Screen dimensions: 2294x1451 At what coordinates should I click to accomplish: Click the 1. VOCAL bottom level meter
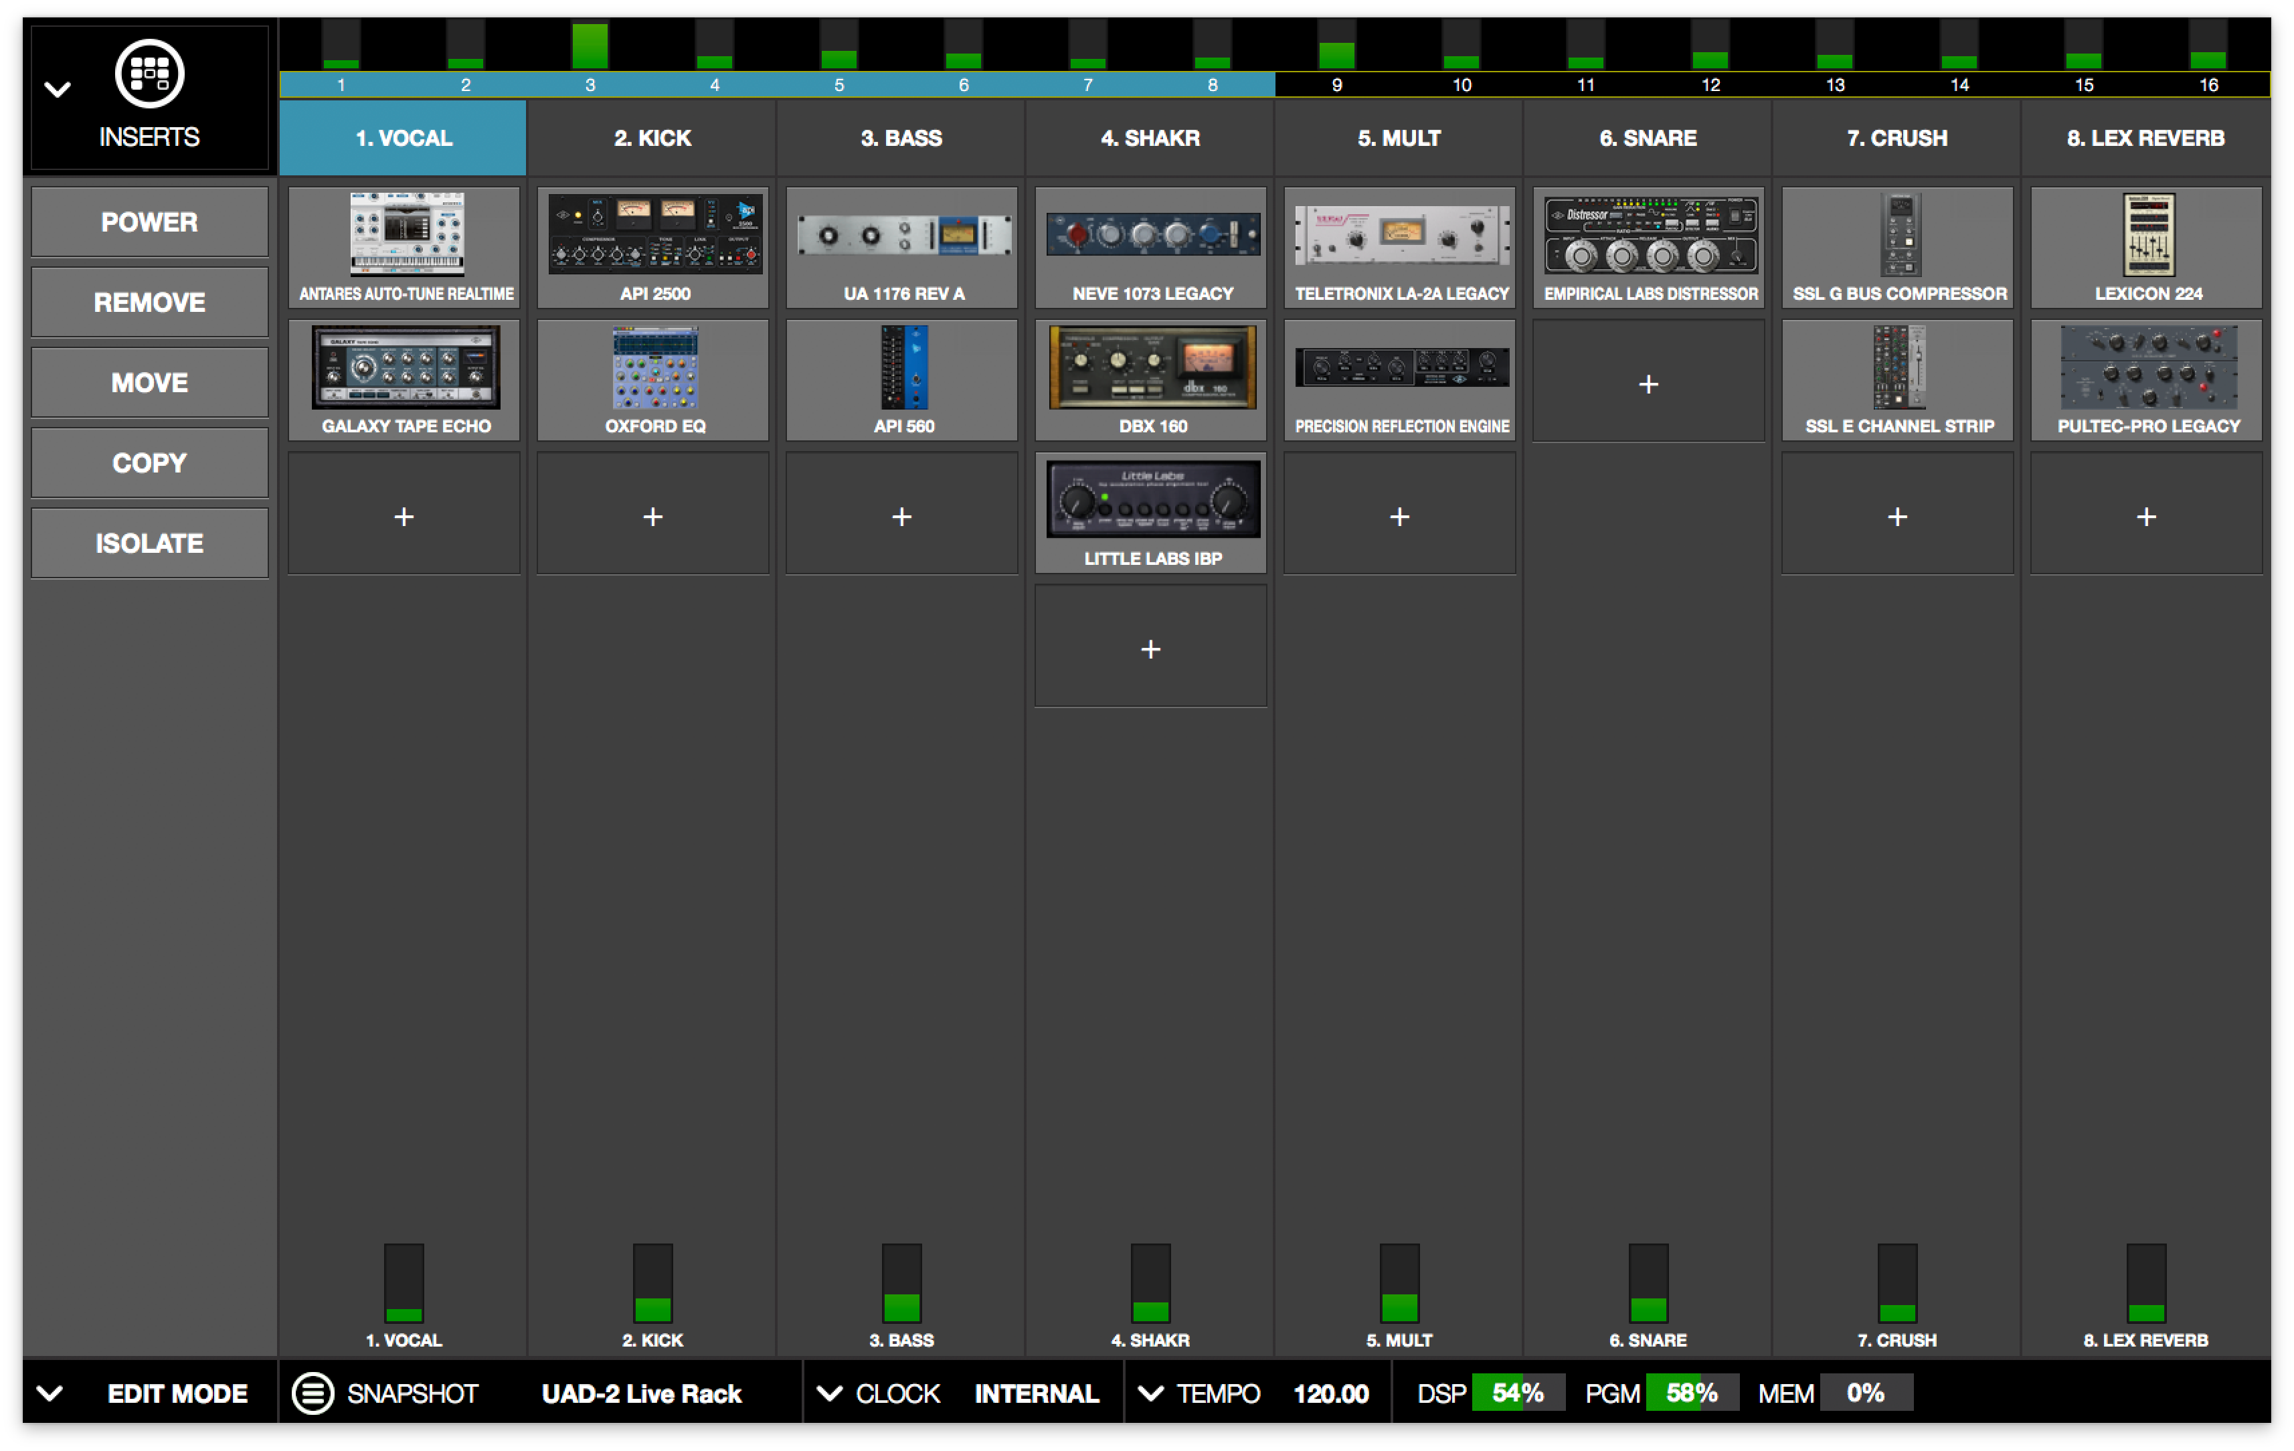point(404,1282)
